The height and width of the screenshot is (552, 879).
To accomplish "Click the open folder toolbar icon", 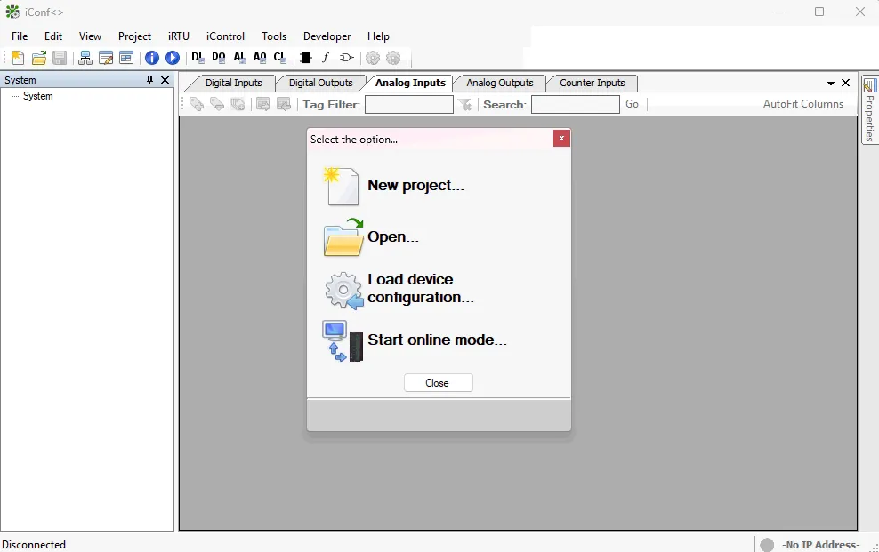I will point(38,58).
